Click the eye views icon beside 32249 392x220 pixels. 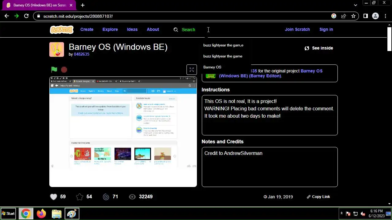132,197
